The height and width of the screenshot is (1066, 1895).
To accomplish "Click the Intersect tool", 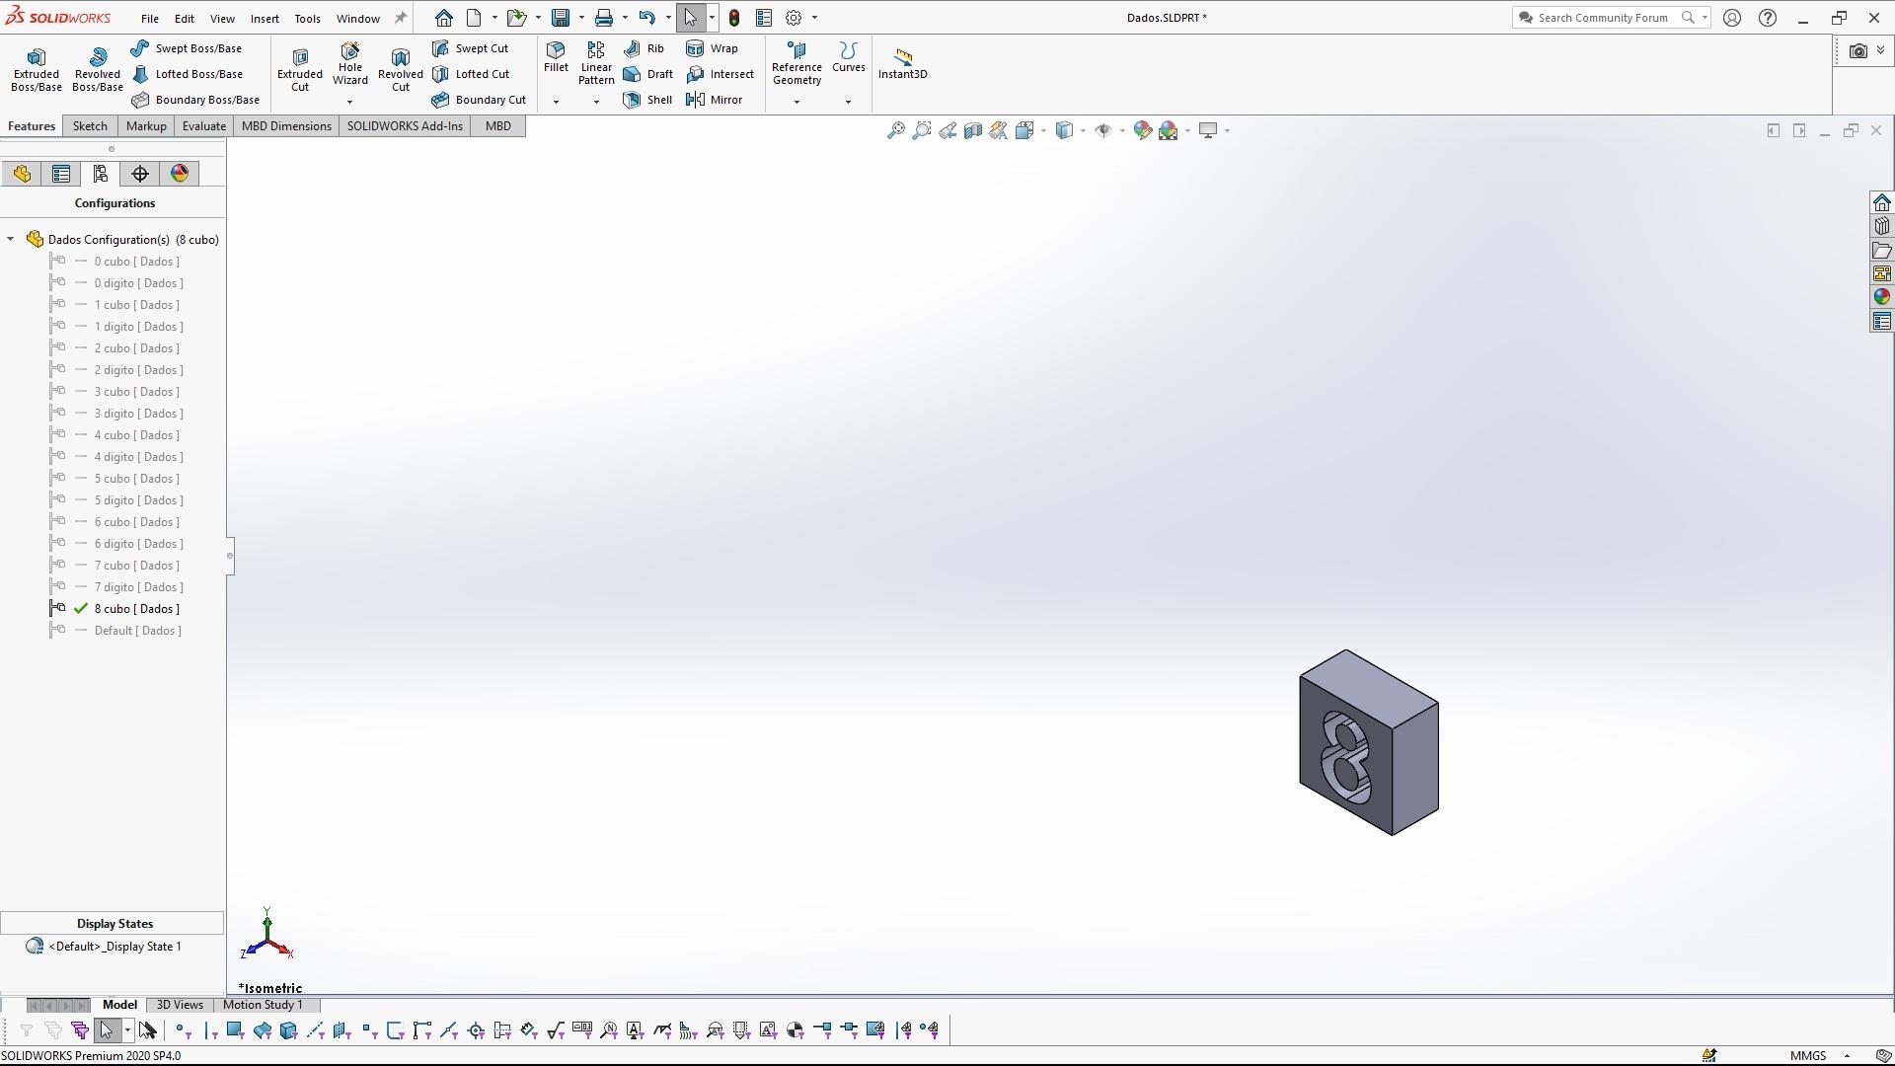I will 720,74.
